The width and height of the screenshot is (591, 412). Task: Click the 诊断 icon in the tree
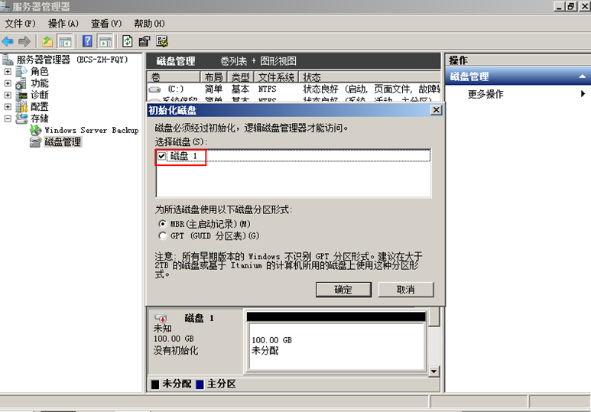[x=22, y=95]
